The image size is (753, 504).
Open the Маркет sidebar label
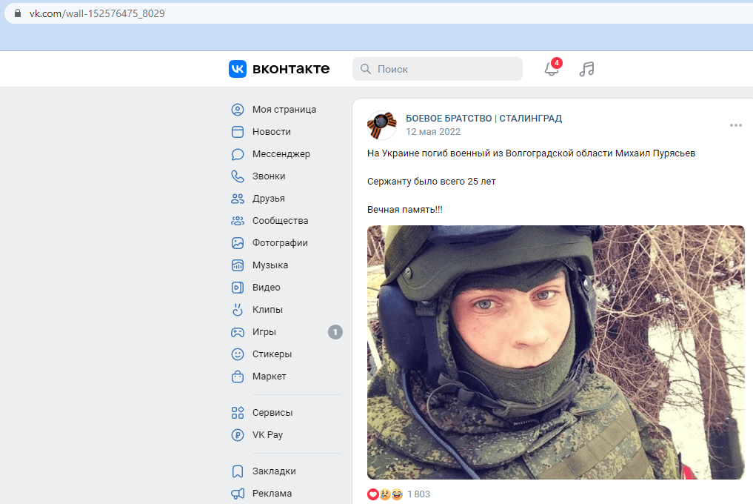click(270, 376)
